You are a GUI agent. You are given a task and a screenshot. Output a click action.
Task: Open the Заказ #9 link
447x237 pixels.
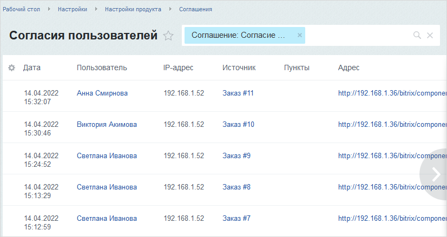click(236, 156)
